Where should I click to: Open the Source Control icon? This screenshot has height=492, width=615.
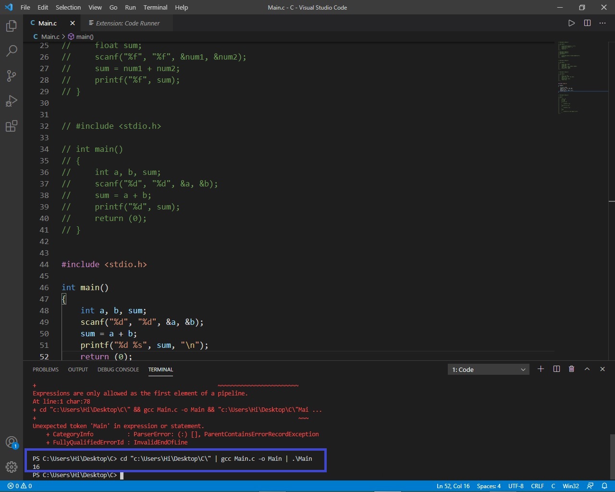[12, 75]
